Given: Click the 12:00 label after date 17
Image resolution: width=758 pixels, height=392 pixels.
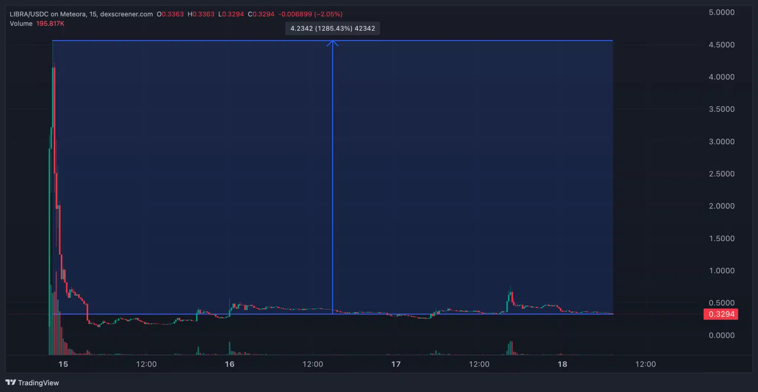Looking at the screenshot, I should coord(479,364).
